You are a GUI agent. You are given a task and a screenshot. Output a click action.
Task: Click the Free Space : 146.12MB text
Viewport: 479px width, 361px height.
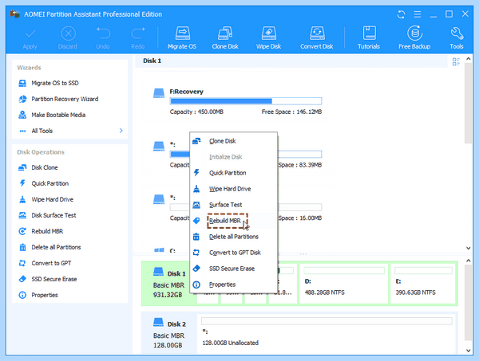[291, 112]
